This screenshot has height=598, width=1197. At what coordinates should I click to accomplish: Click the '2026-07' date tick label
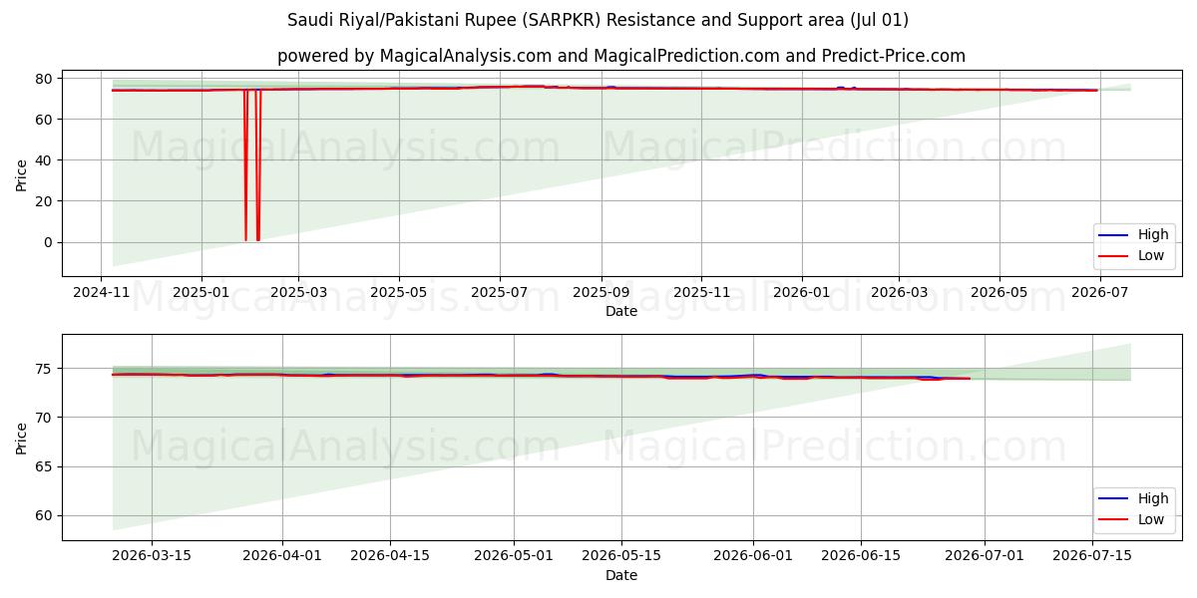[1098, 293]
